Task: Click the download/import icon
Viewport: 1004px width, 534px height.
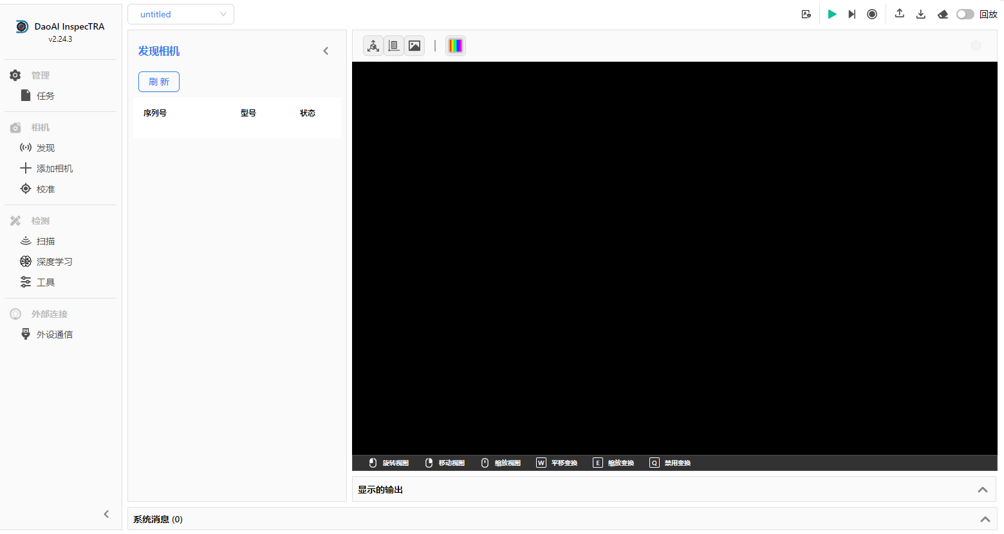Action: (921, 14)
